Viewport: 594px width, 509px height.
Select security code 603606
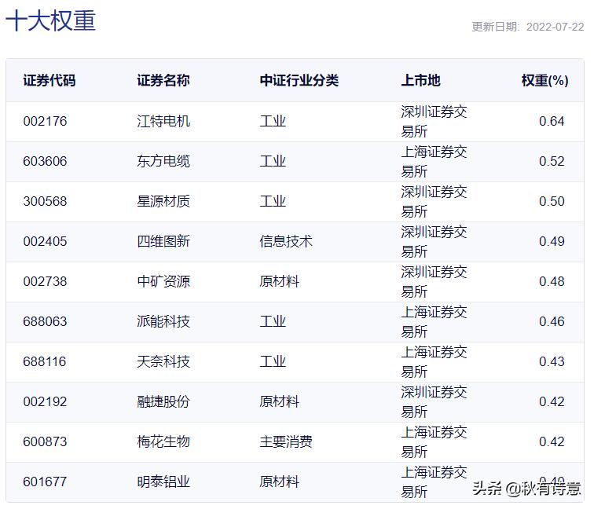click(45, 161)
